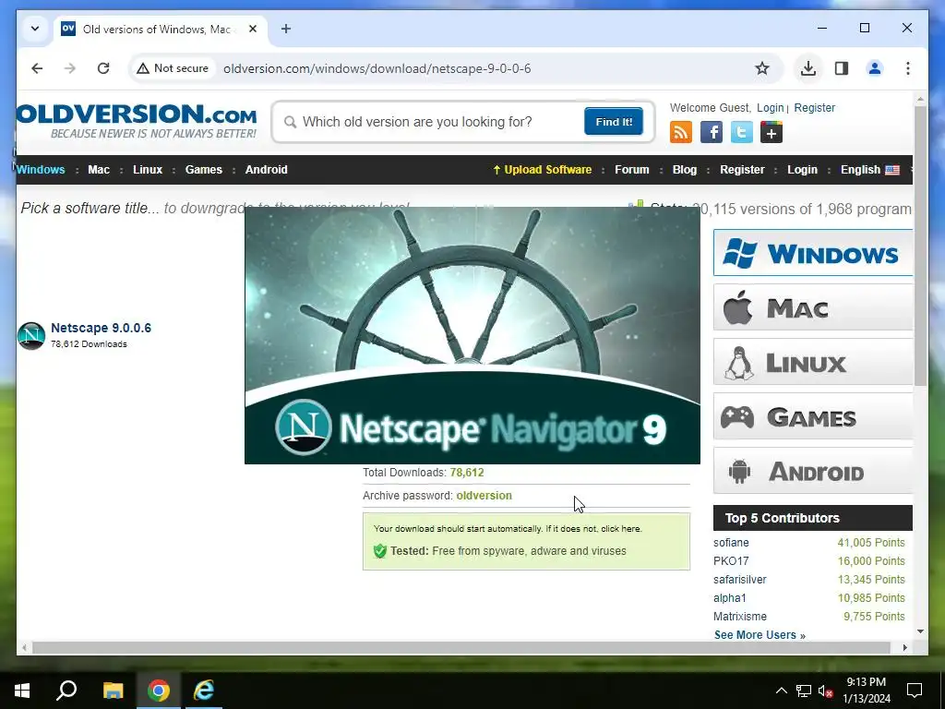Toggle Chrome side panel icon

(x=842, y=68)
